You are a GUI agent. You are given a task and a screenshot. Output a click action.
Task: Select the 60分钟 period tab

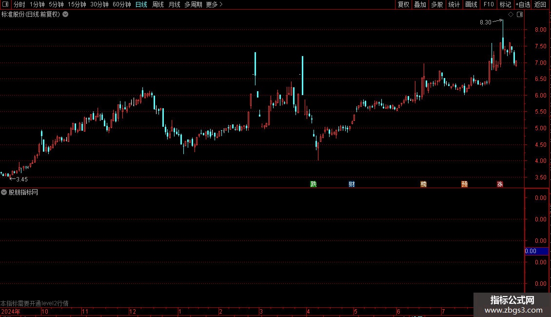click(122, 4)
